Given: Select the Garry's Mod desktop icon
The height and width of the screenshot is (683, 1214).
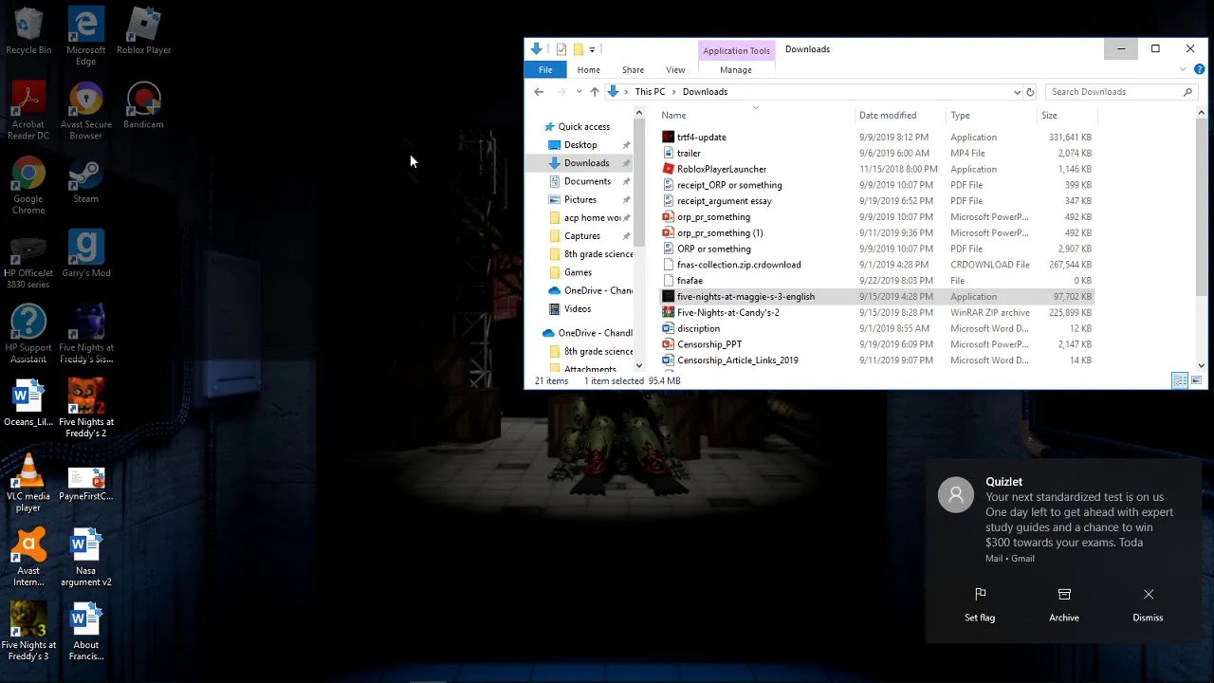Looking at the screenshot, I should coord(85,254).
